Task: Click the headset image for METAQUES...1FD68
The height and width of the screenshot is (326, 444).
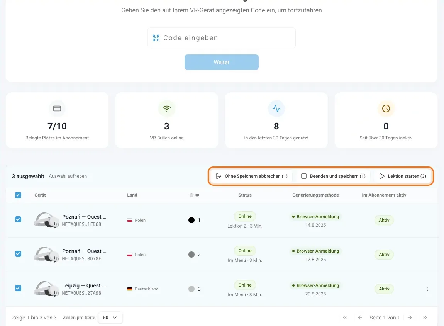Action: tap(46, 220)
